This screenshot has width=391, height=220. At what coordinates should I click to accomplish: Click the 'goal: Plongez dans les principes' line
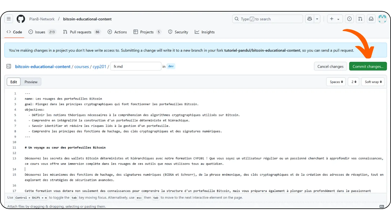pyautogui.click(x=112, y=104)
